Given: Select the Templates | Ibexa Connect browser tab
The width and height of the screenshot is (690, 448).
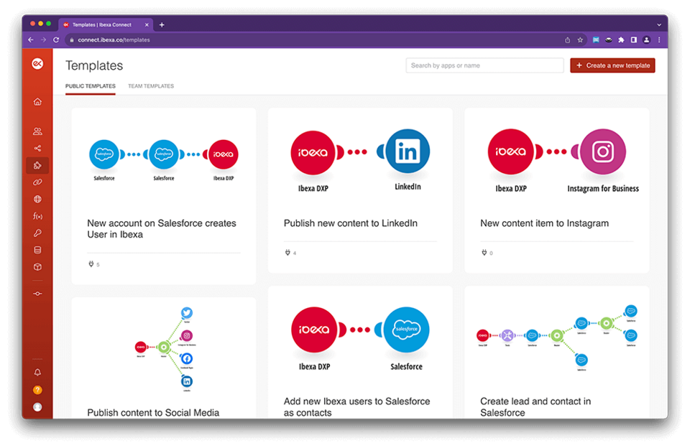Looking at the screenshot, I should (x=106, y=24).
